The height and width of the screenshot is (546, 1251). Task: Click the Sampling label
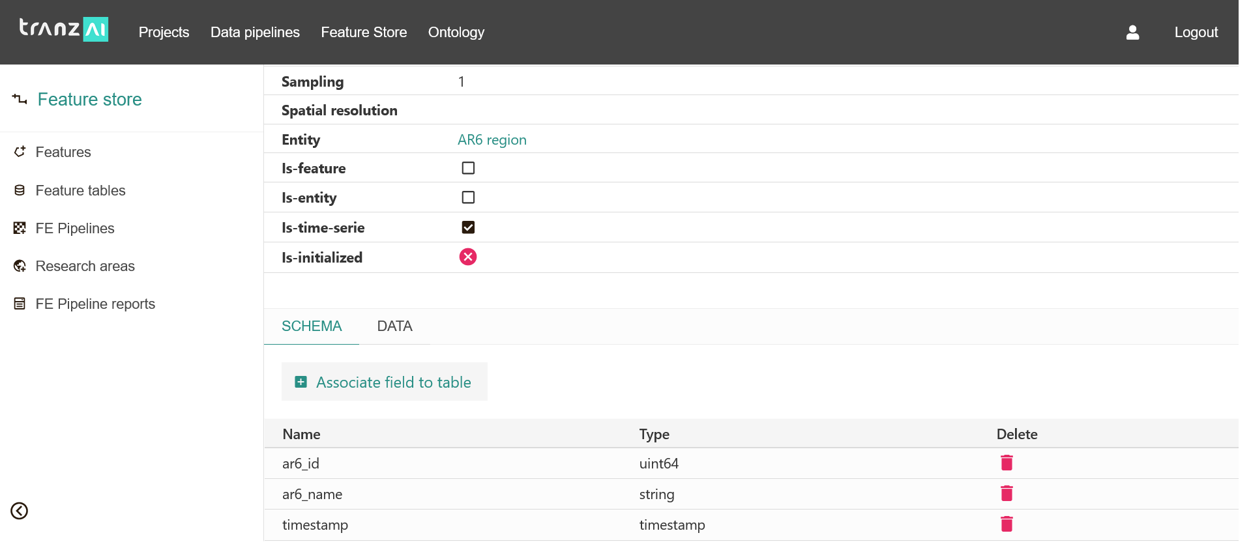(312, 81)
